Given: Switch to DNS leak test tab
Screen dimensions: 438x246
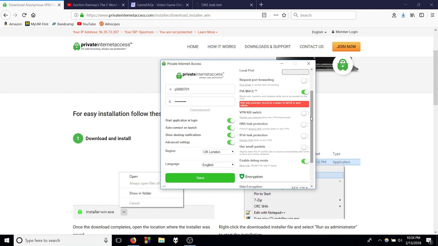Looking at the screenshot, I should point(224,5).
